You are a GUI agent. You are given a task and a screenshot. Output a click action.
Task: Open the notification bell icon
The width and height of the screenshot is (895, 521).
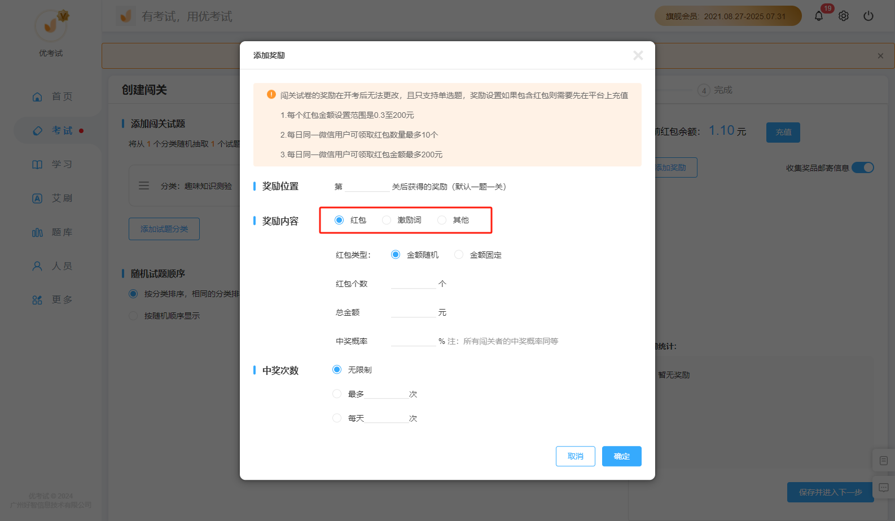pyautogui.click(x=819, y=16)
